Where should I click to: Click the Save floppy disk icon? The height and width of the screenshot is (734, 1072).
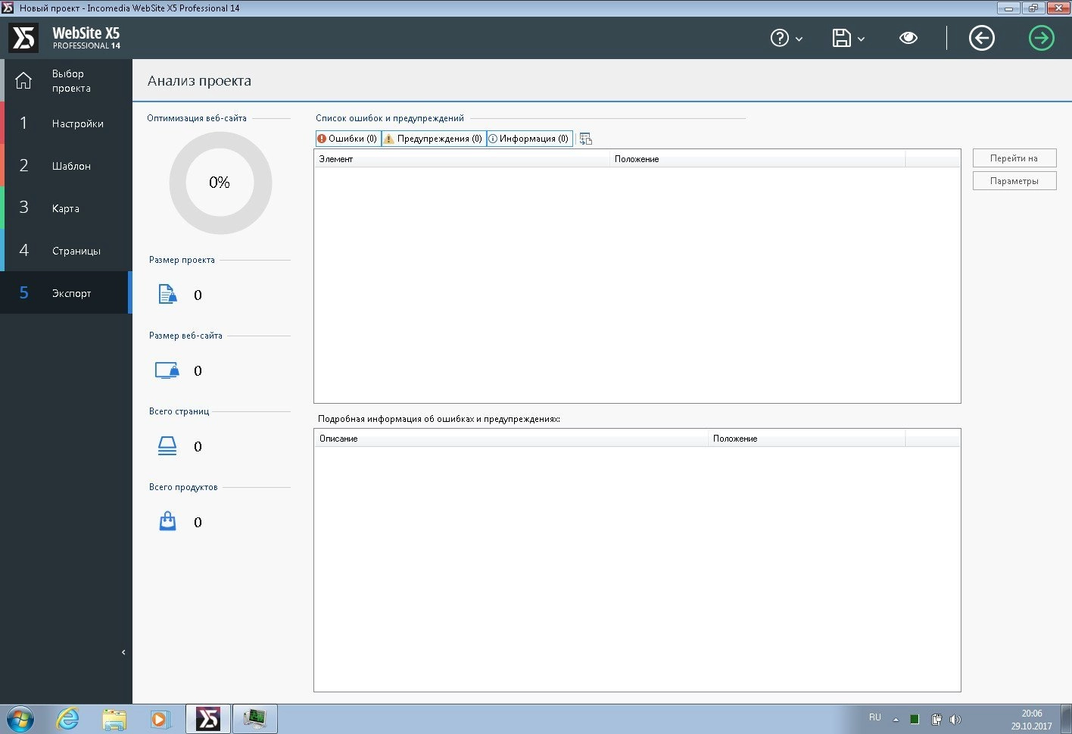pyautogui.click(x=841, y=38)
